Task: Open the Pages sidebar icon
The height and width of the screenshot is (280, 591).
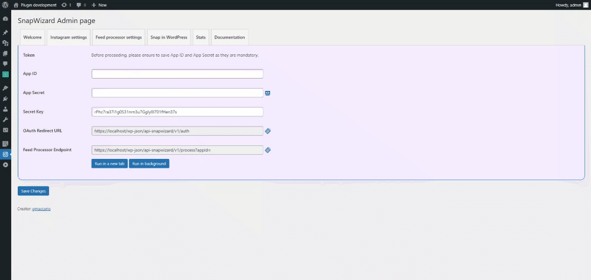Action: (x=5, y=54)
